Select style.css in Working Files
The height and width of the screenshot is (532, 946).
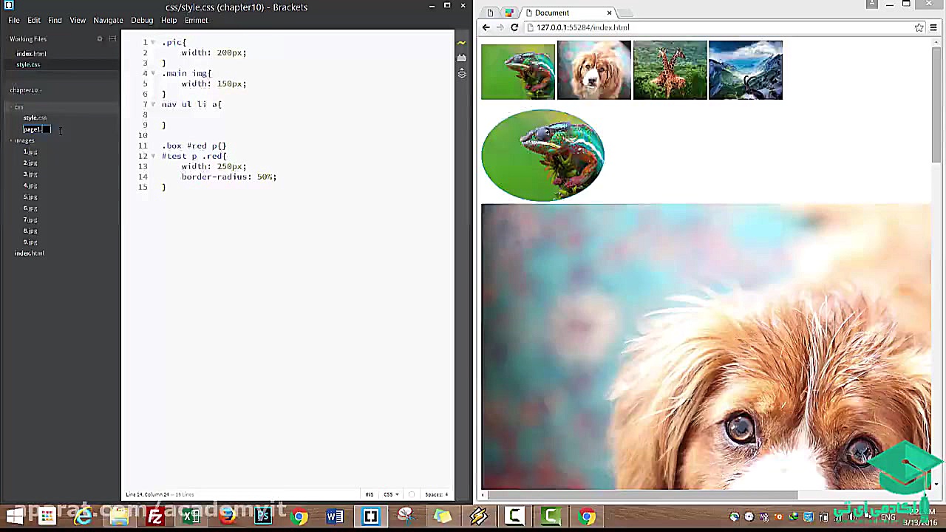tap(28, 64)
